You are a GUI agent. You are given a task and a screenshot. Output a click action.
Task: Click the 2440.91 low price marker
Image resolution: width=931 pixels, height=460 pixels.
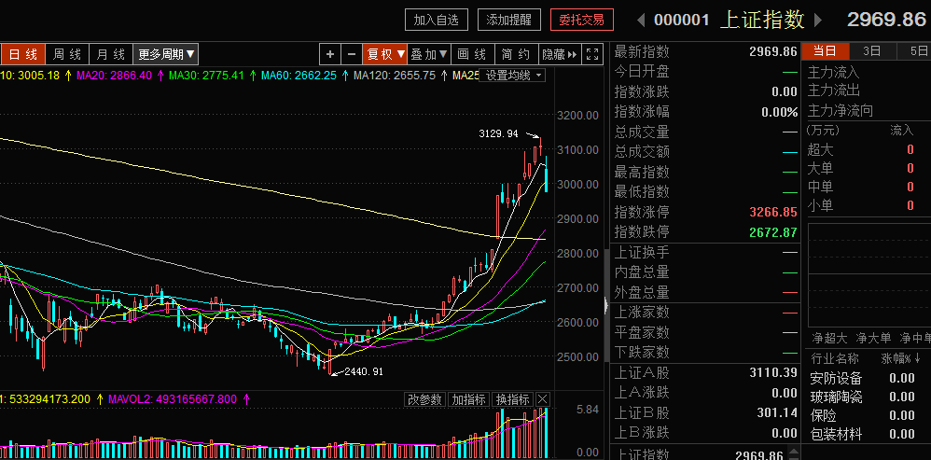(x=364, y=371)
